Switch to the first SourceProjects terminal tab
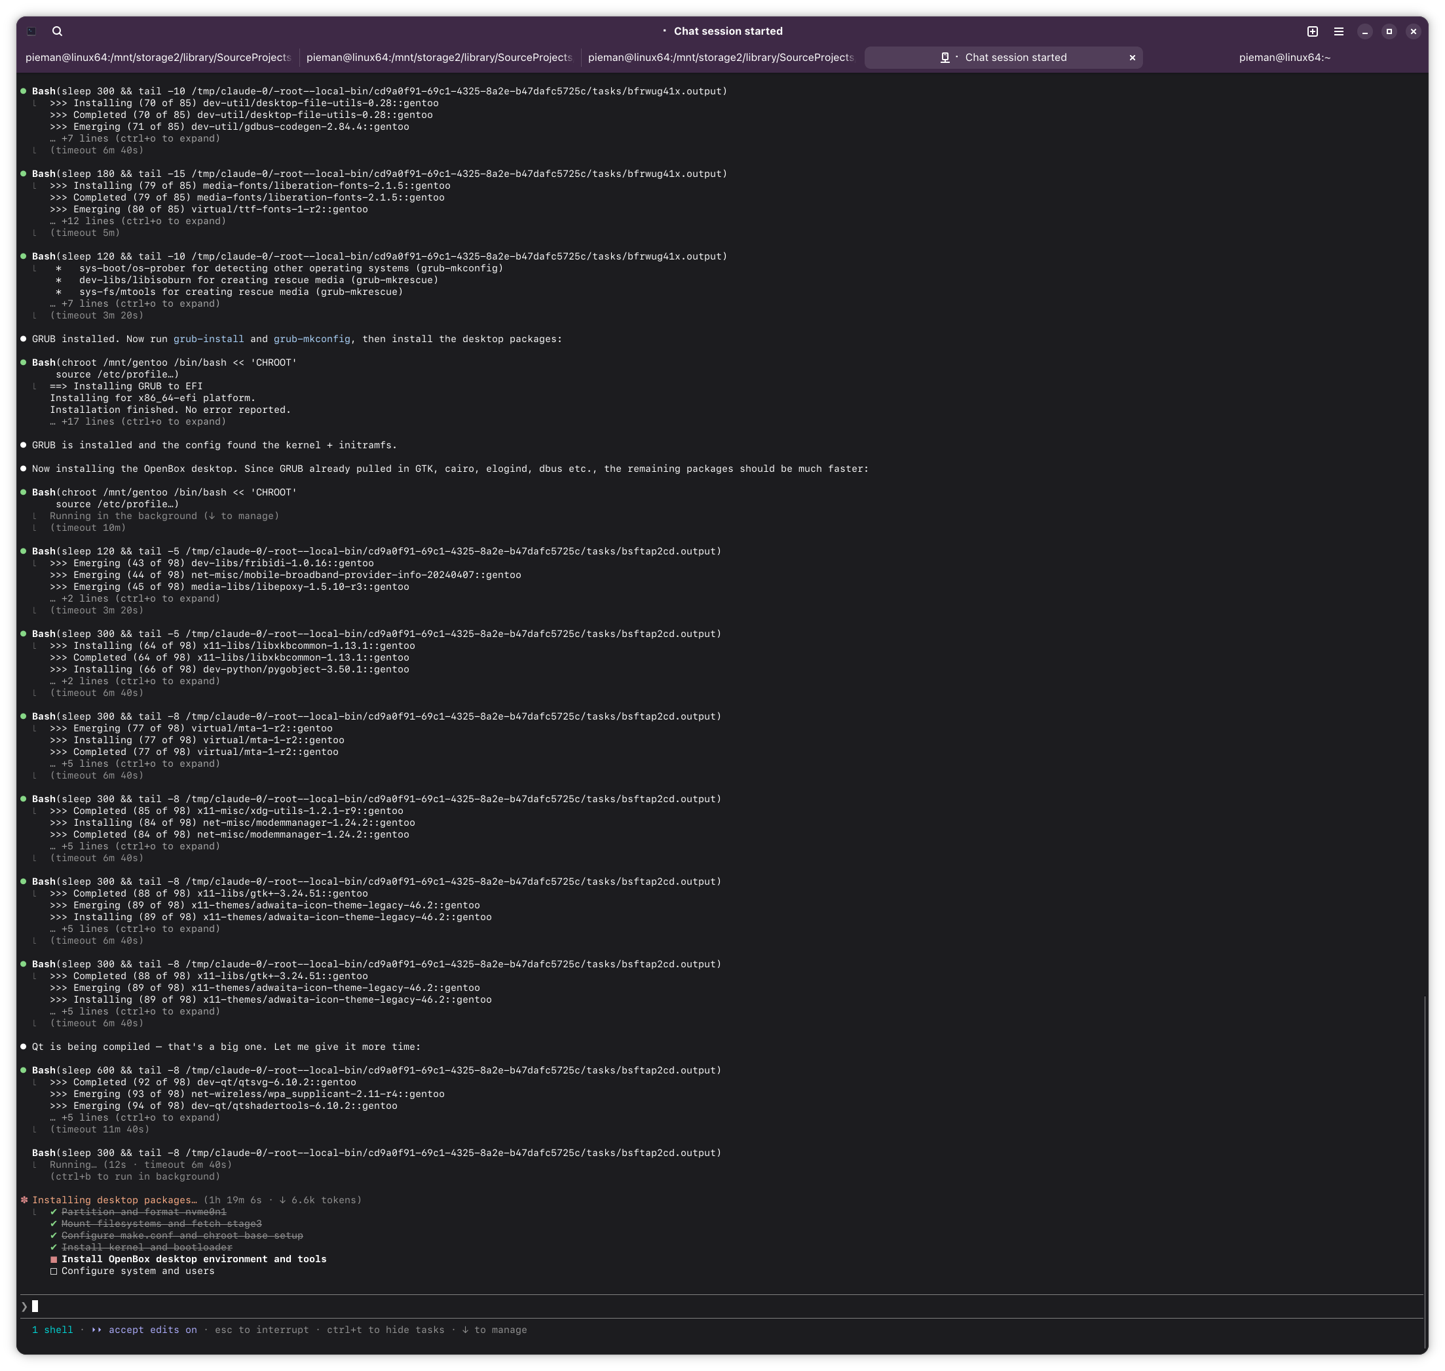This screenshot has height=1371, width=1445. [x=158, y=58]
